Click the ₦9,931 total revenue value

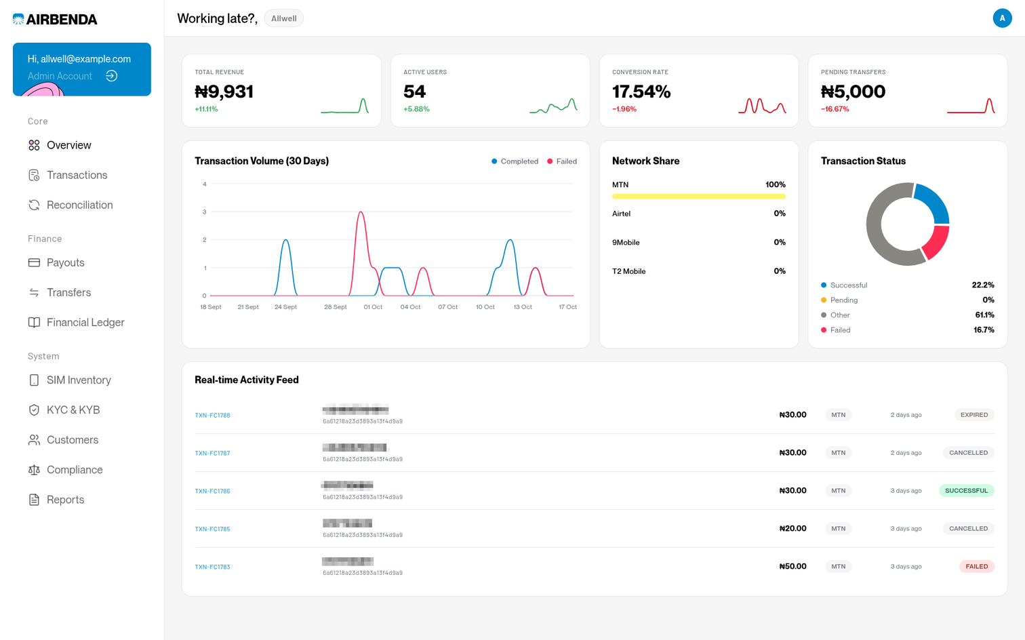click(224, 92)
